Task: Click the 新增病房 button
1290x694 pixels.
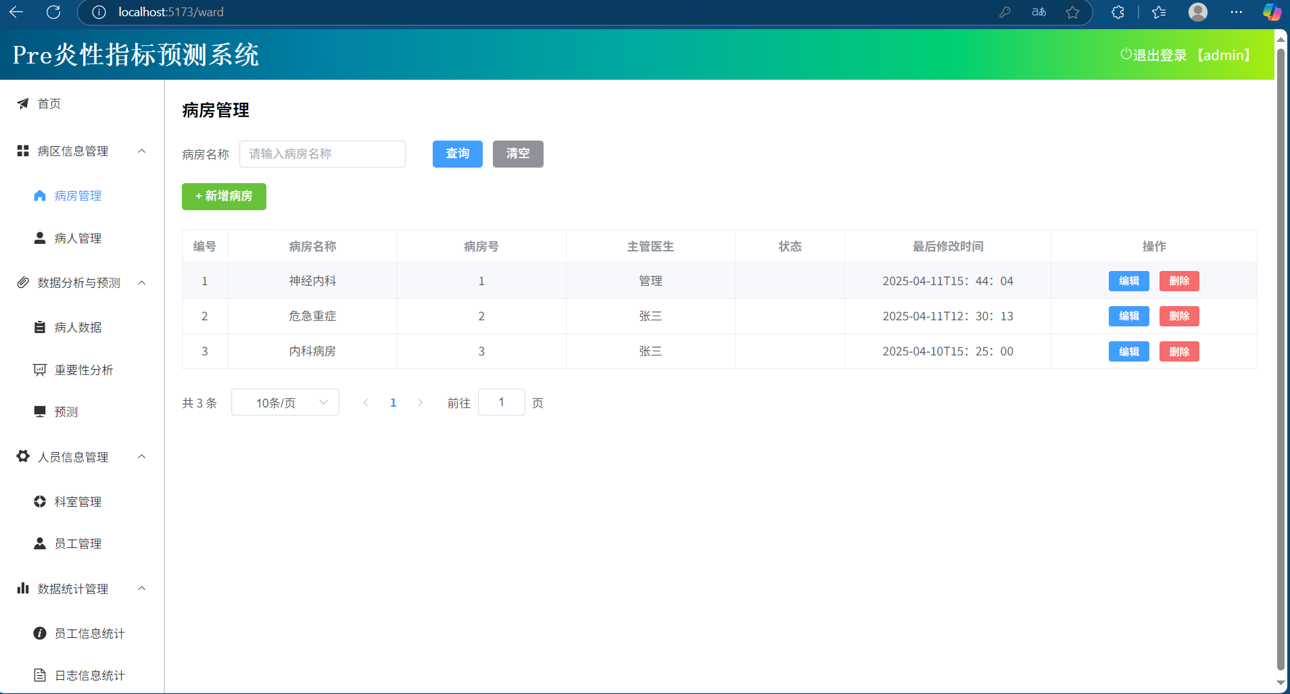Action: coord(224,197)
